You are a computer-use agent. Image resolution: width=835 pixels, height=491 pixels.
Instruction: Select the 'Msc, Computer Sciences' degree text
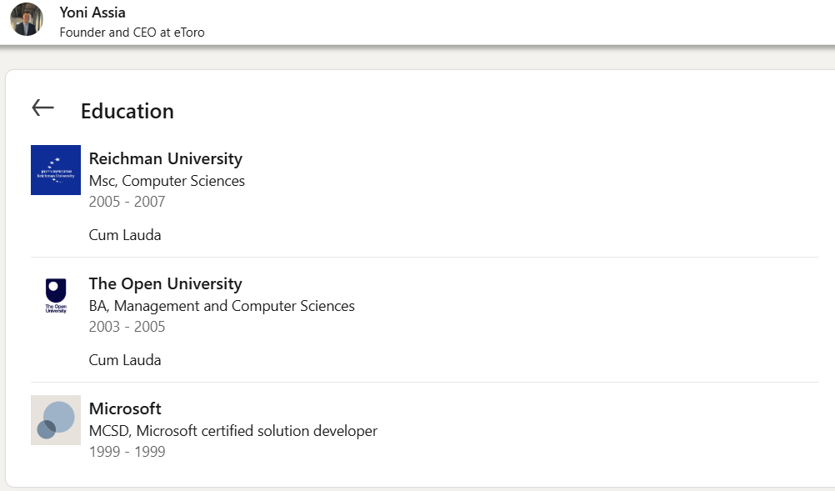(167, 181)
